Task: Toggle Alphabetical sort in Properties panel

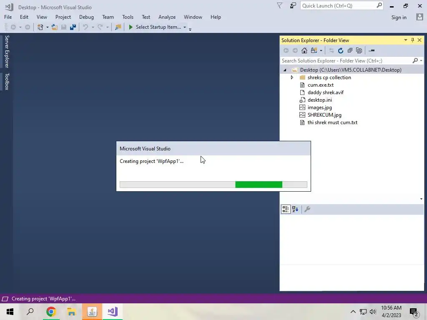Action: (295, 209)
